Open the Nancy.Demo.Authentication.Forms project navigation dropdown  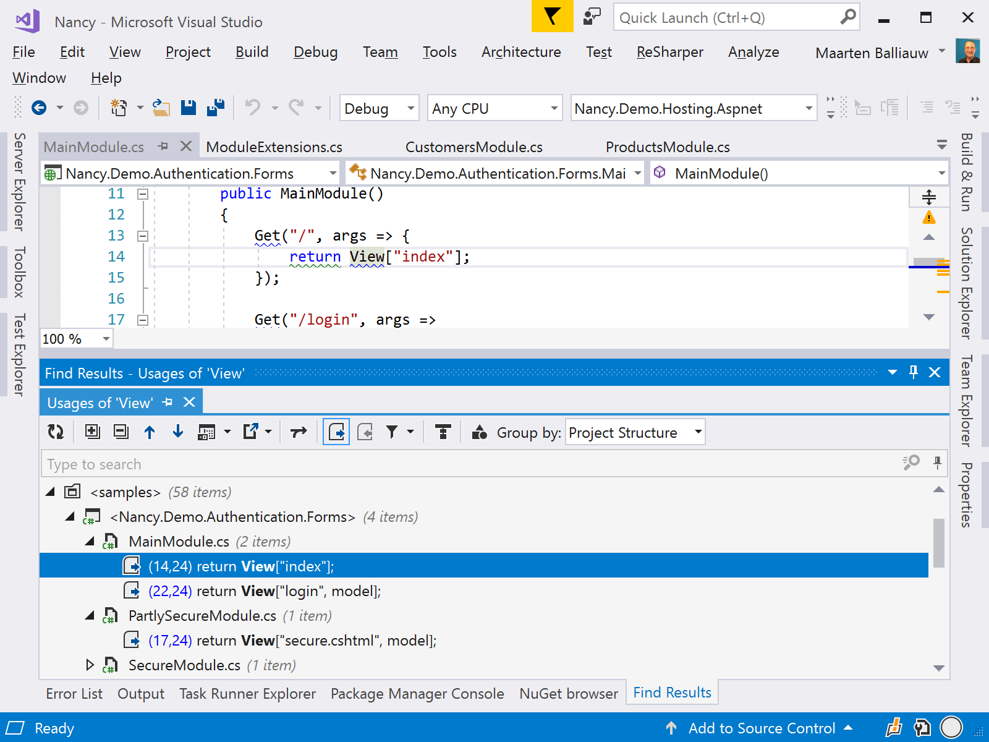coord(190,173)
